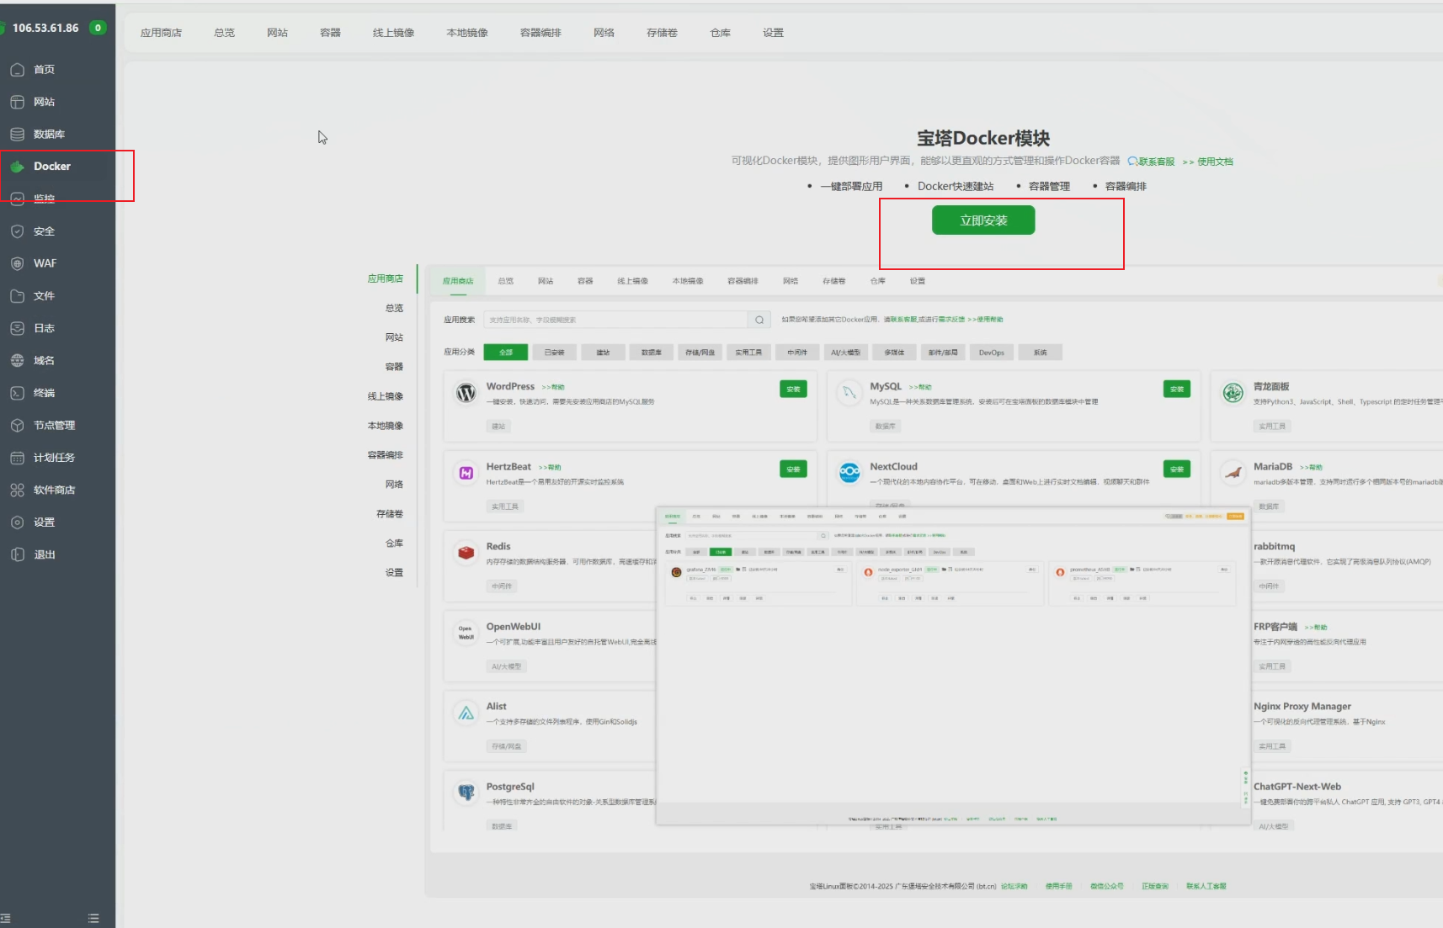
Task: Switch to the 应用商店 top tab
Action: pos(161,33)
